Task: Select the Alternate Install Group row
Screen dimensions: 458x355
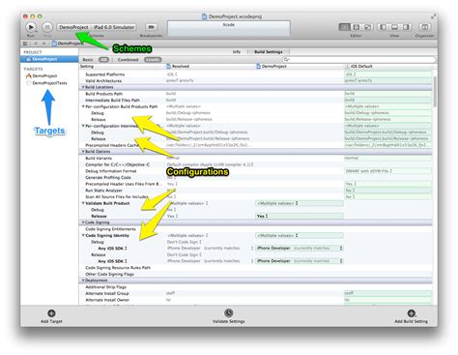Action: 256,294
